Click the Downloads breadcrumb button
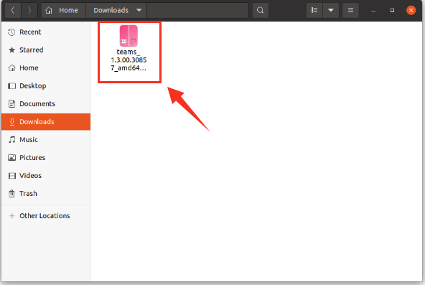Image resolution: width=425 pixels, height=285 pixels. (x=116, y=10)
